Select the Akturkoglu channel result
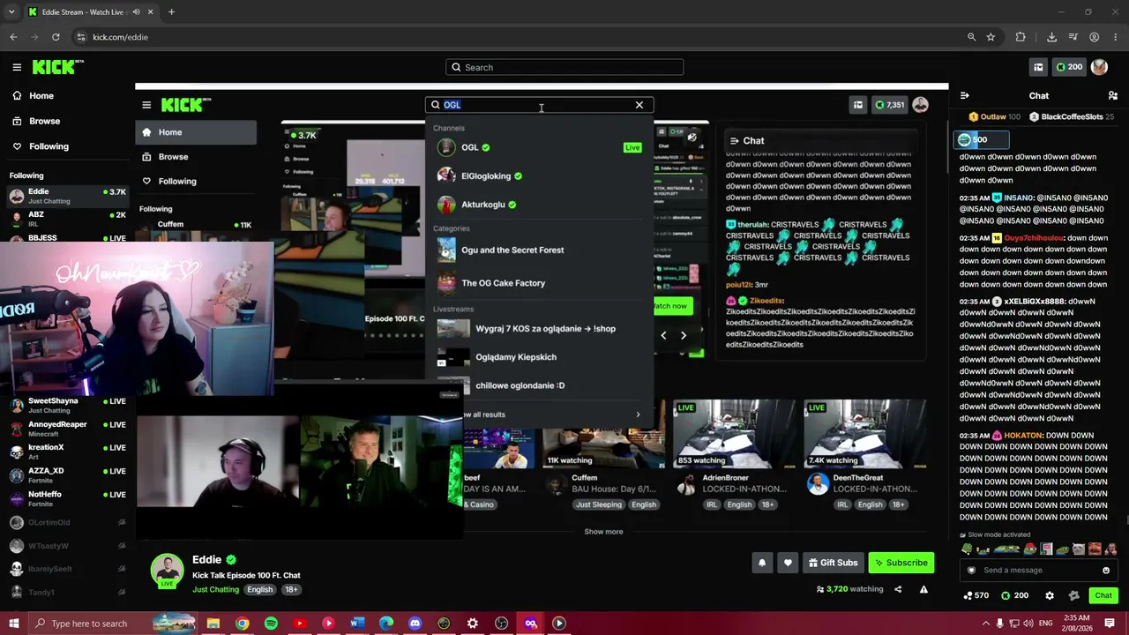The image size is (1129, 635). (x=539, y=204)
